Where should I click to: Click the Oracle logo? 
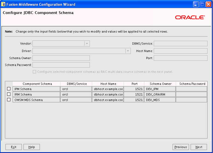[x=190, y=18]
